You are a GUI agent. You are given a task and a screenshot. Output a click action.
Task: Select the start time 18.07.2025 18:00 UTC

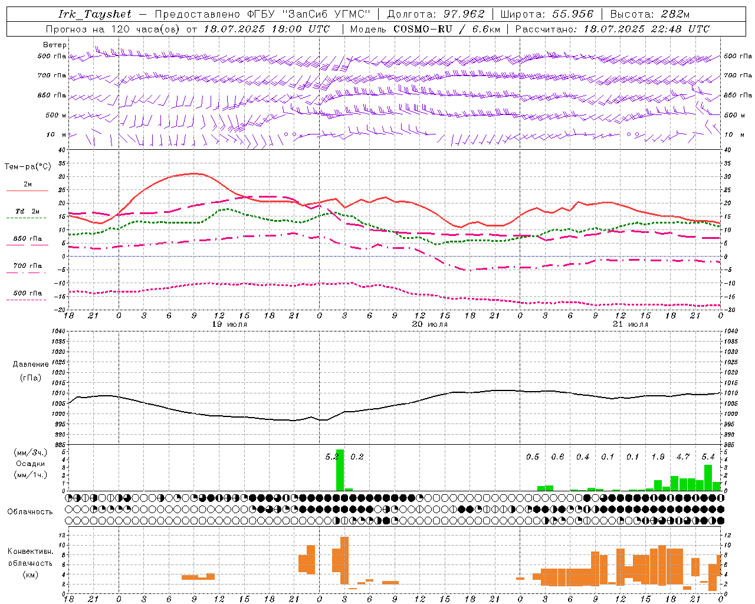pyautogui.click(x=267, y=29)
